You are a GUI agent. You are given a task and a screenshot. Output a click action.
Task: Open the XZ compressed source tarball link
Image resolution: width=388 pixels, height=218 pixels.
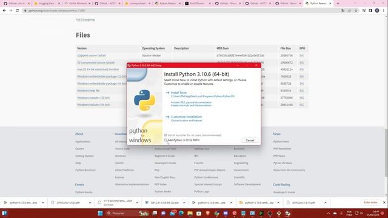click(x=96, y=62)
